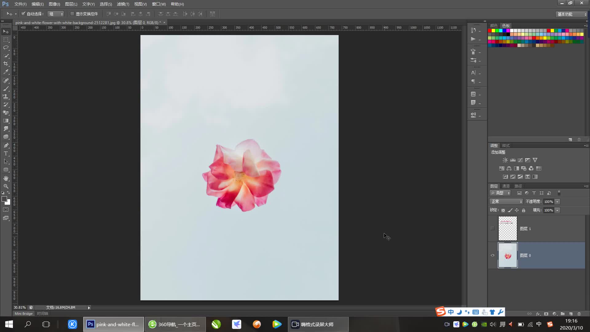Show 图层 1 layer visibility
Image resolution: width=590 pixels, height=332 pixels.
tap(493, 228)
